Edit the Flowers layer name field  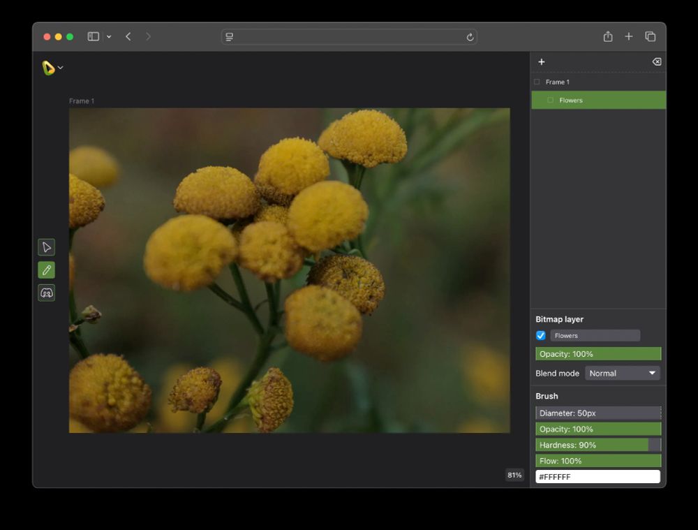(x=595, y=335)
